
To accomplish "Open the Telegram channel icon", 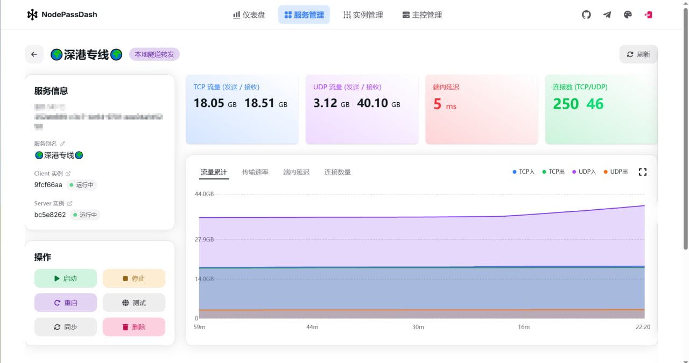I will pos(607,15).
